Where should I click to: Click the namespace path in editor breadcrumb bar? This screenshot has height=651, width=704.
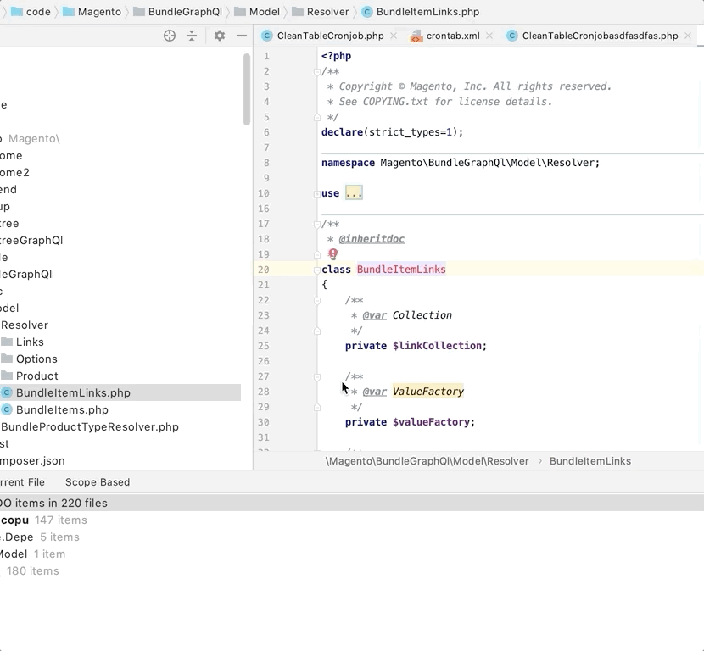tap(427, 461)
